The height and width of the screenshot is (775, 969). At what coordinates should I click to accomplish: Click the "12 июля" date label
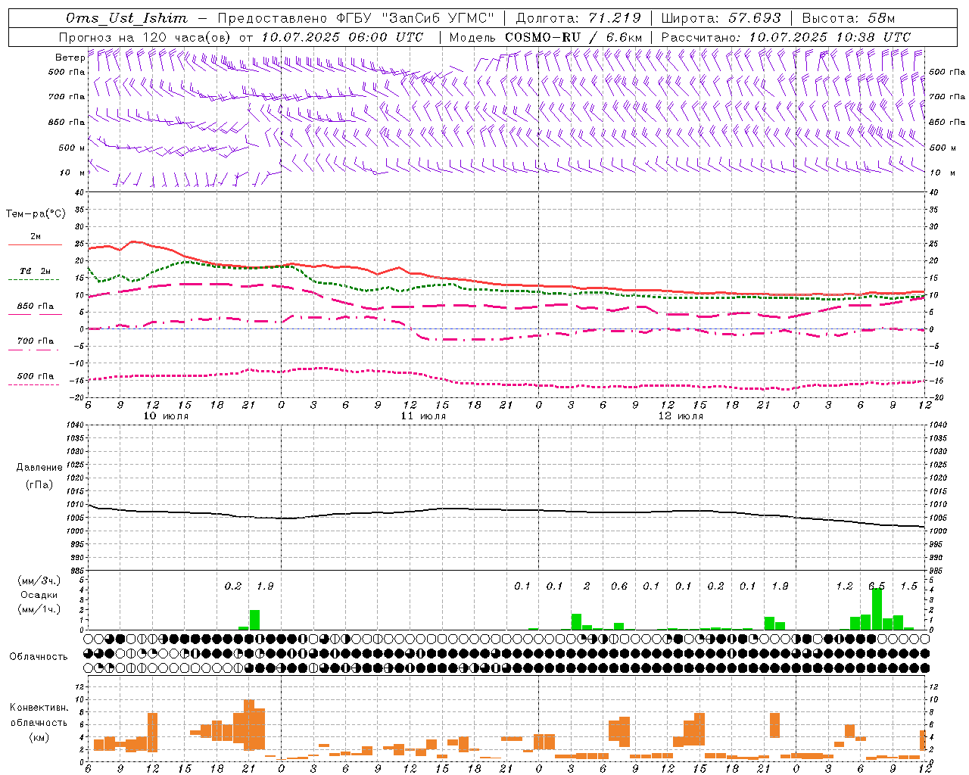(681, 416)
